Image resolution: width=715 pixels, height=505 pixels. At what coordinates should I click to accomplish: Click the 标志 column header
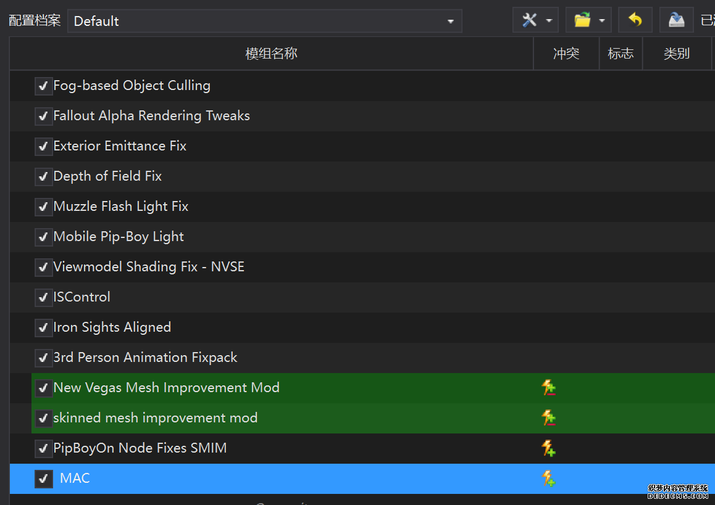pos(620,54)
